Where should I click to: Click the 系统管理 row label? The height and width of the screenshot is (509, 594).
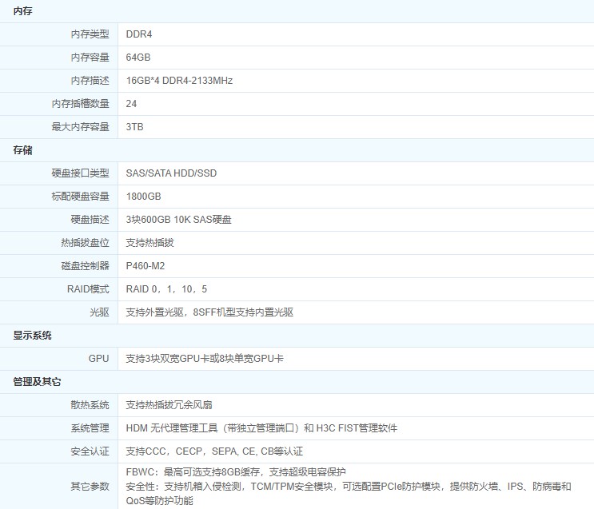tap(90, 428)
